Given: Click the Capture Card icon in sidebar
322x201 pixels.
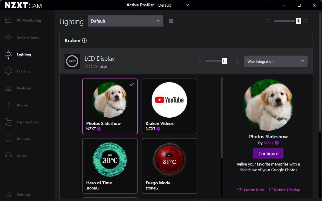Looking at the screenshot, I should coord(8,122).
